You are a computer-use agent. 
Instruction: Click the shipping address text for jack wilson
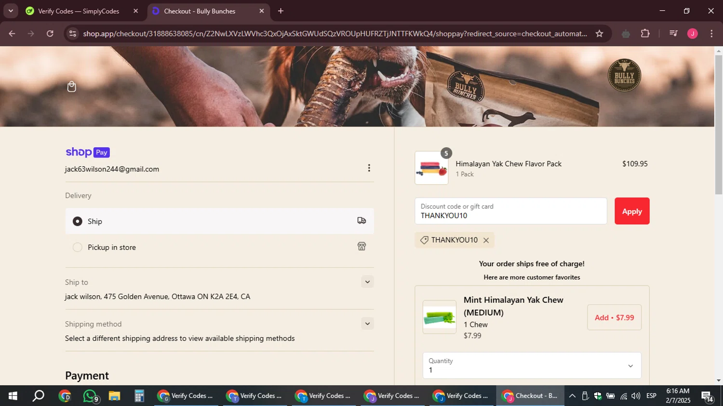tap(158, 297)
